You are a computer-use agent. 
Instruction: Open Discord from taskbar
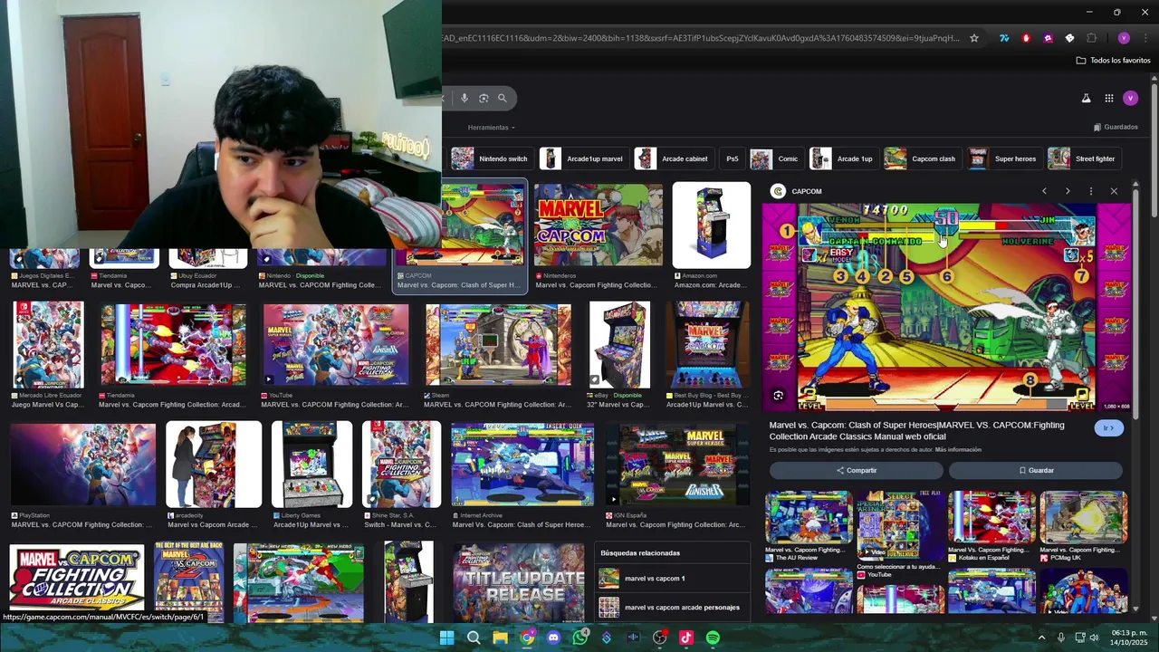553,638
